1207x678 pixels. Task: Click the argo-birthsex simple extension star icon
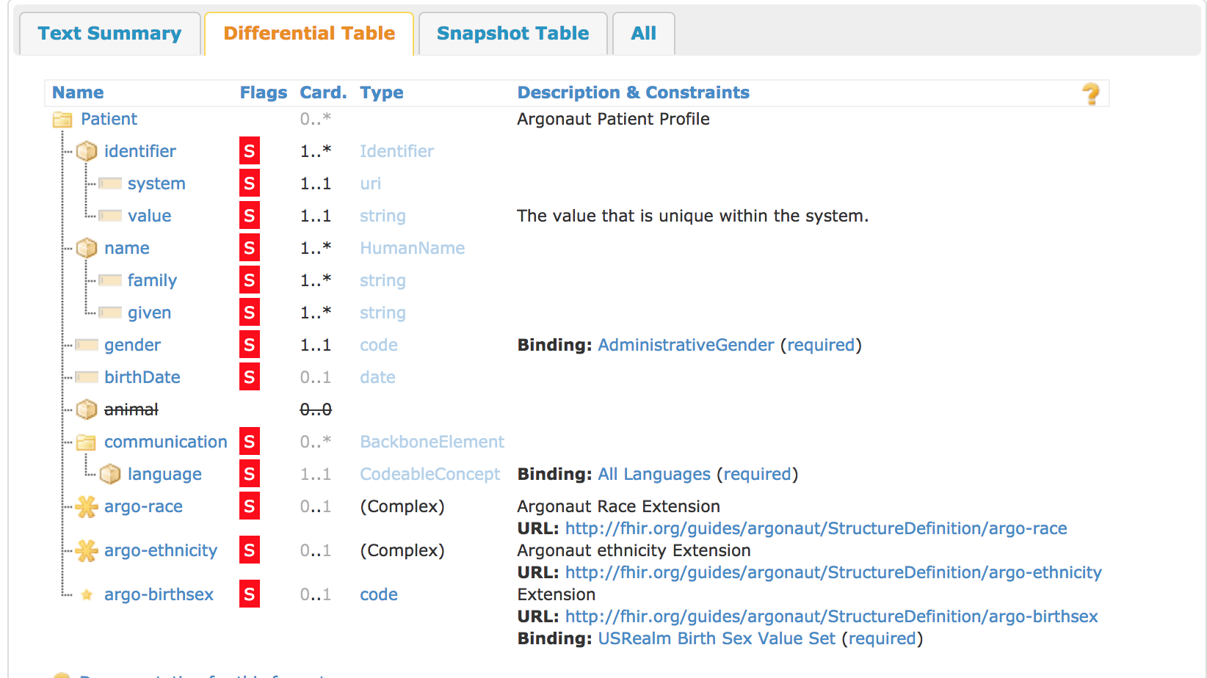(87, 595)
